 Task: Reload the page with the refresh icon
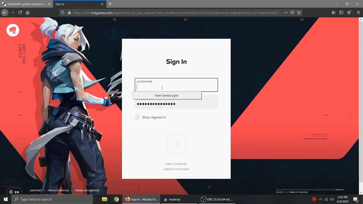pyautogui.click(x=20, y=12)
